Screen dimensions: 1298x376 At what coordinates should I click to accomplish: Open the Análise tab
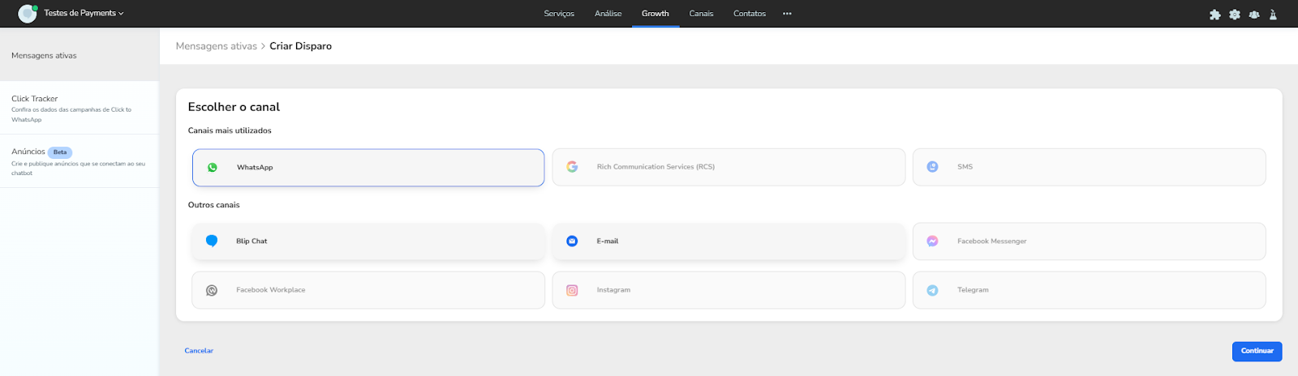pyautogui.click(x=608, y=14)
